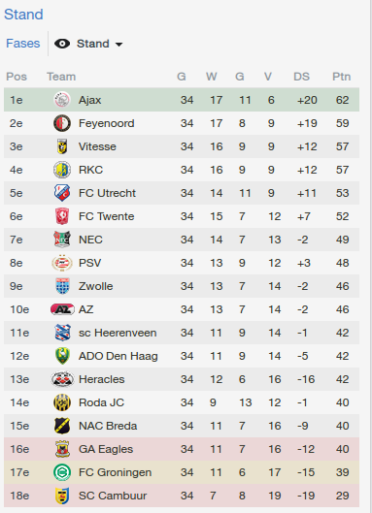Screen dimensions: 372x513
Task: Click the Ajax club crest icon
Action: (62, 100)
